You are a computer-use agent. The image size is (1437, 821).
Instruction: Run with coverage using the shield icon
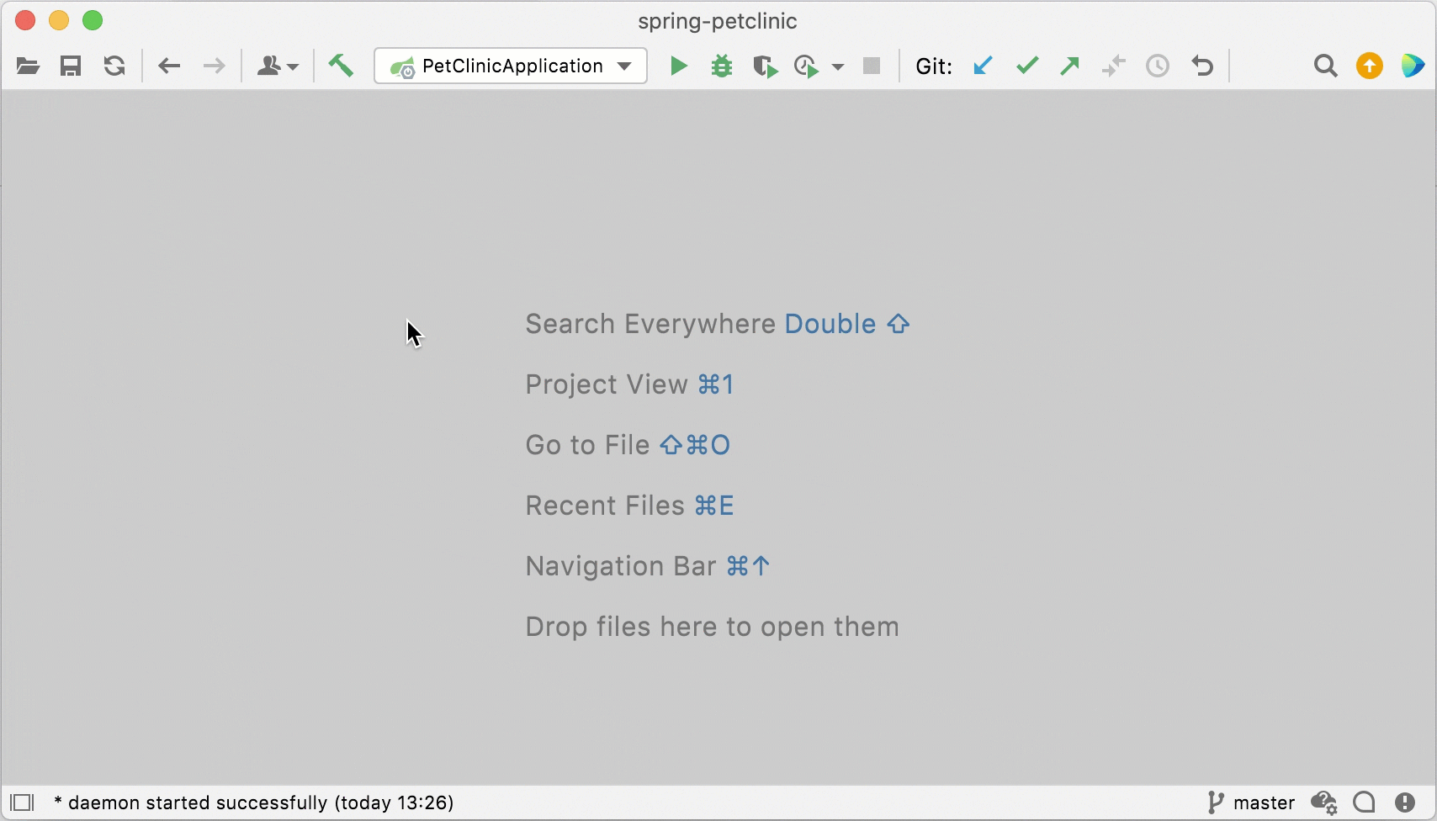766,66
